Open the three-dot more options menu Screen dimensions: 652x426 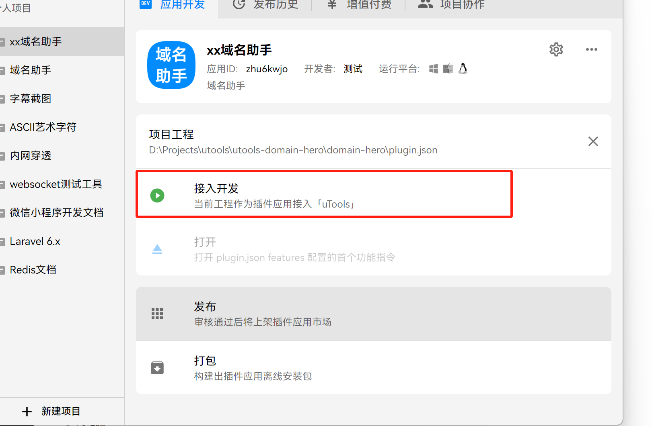pyautogui.click(x=591, y=49)
